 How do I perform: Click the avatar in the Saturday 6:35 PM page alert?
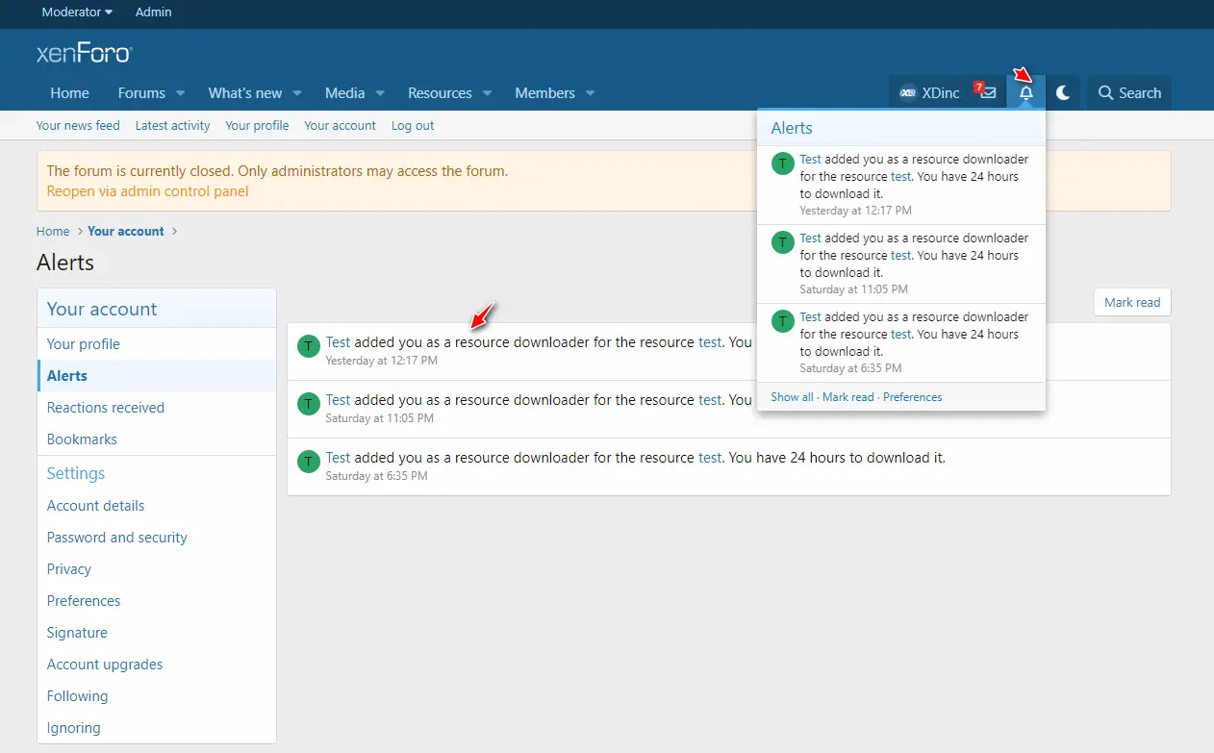(x=308, y=462)
